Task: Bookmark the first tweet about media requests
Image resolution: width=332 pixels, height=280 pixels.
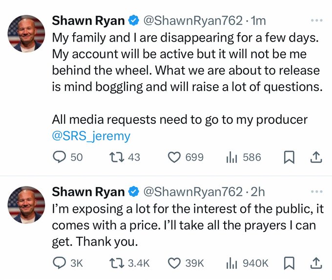Action: tap(288, 157)
